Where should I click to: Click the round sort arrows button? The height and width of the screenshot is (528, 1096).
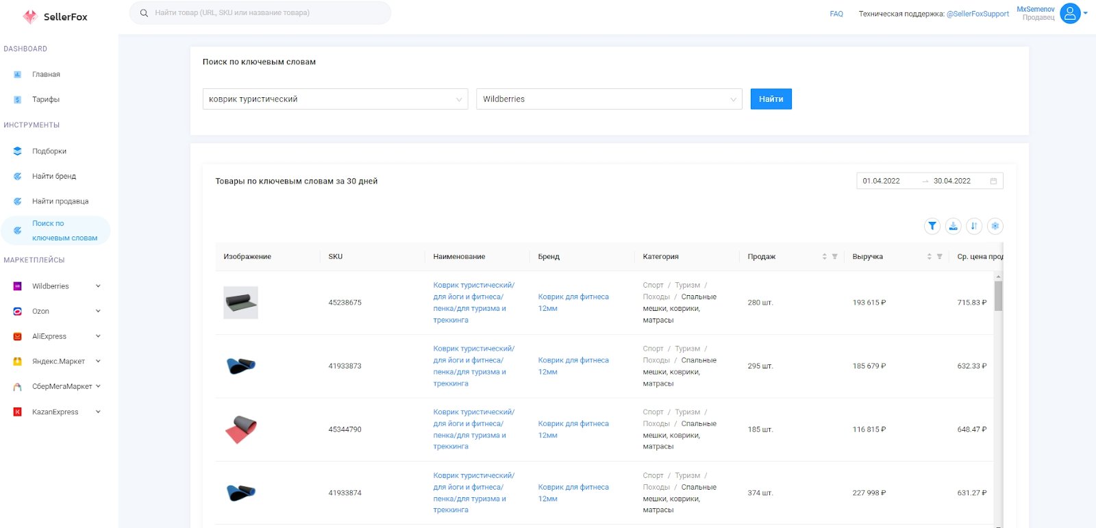pos(974,226)
